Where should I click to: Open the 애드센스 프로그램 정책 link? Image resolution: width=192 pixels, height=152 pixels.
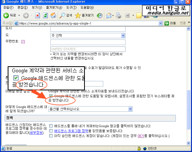coord(71,131)
